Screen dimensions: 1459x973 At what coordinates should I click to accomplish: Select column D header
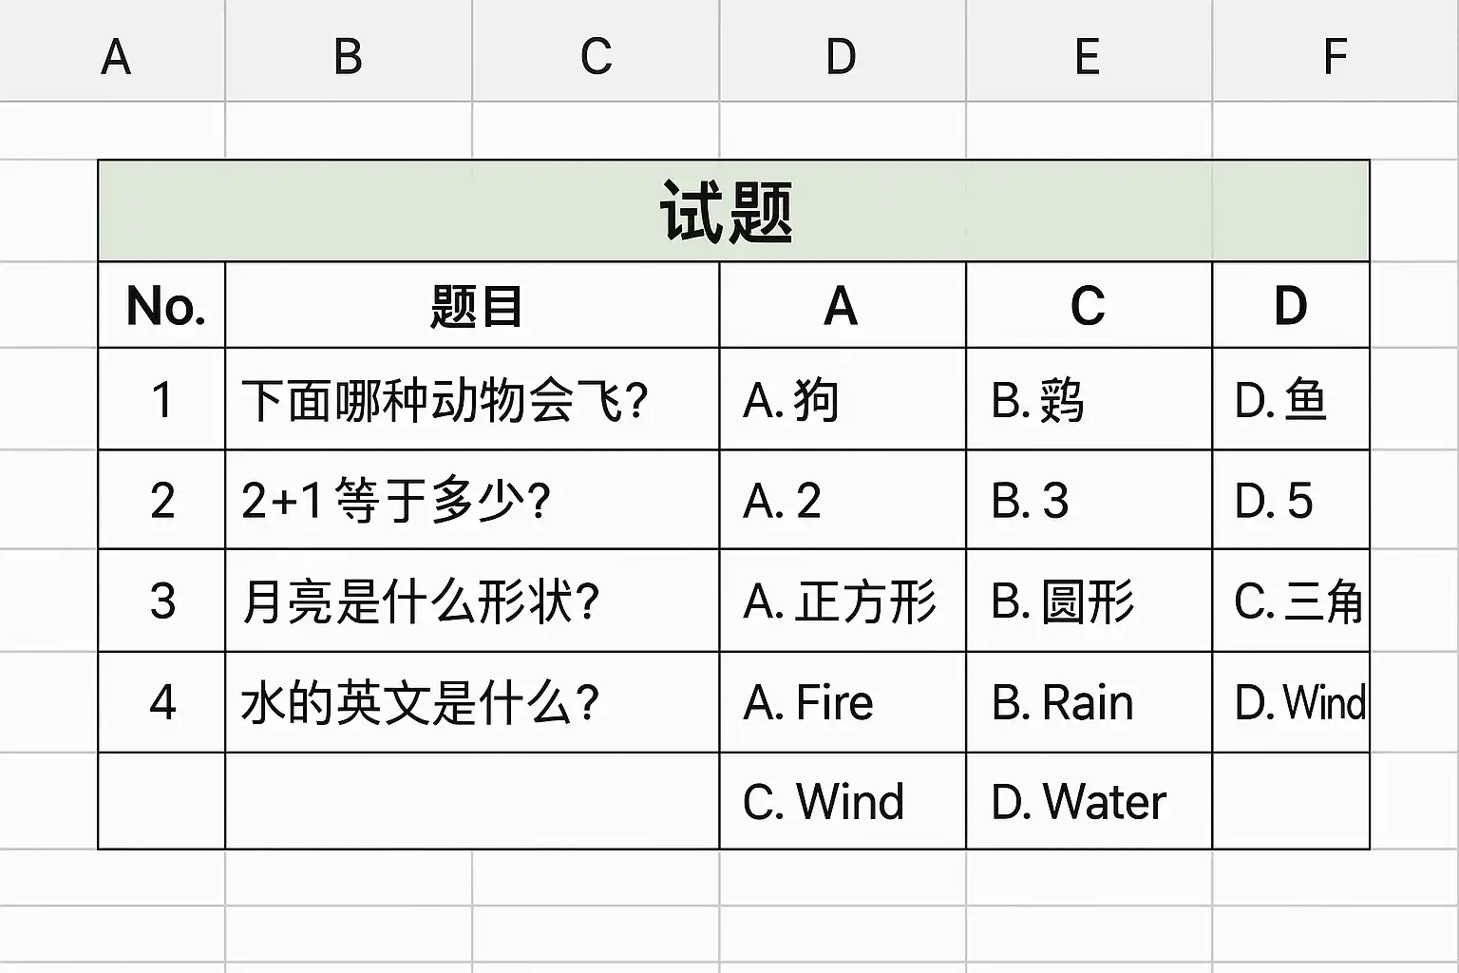click(x=843, y=50)
